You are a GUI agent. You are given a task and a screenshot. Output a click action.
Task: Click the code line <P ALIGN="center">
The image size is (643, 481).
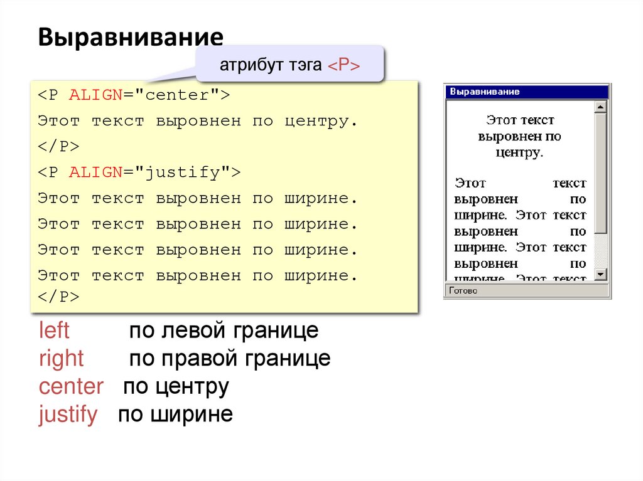click(134, 95)
